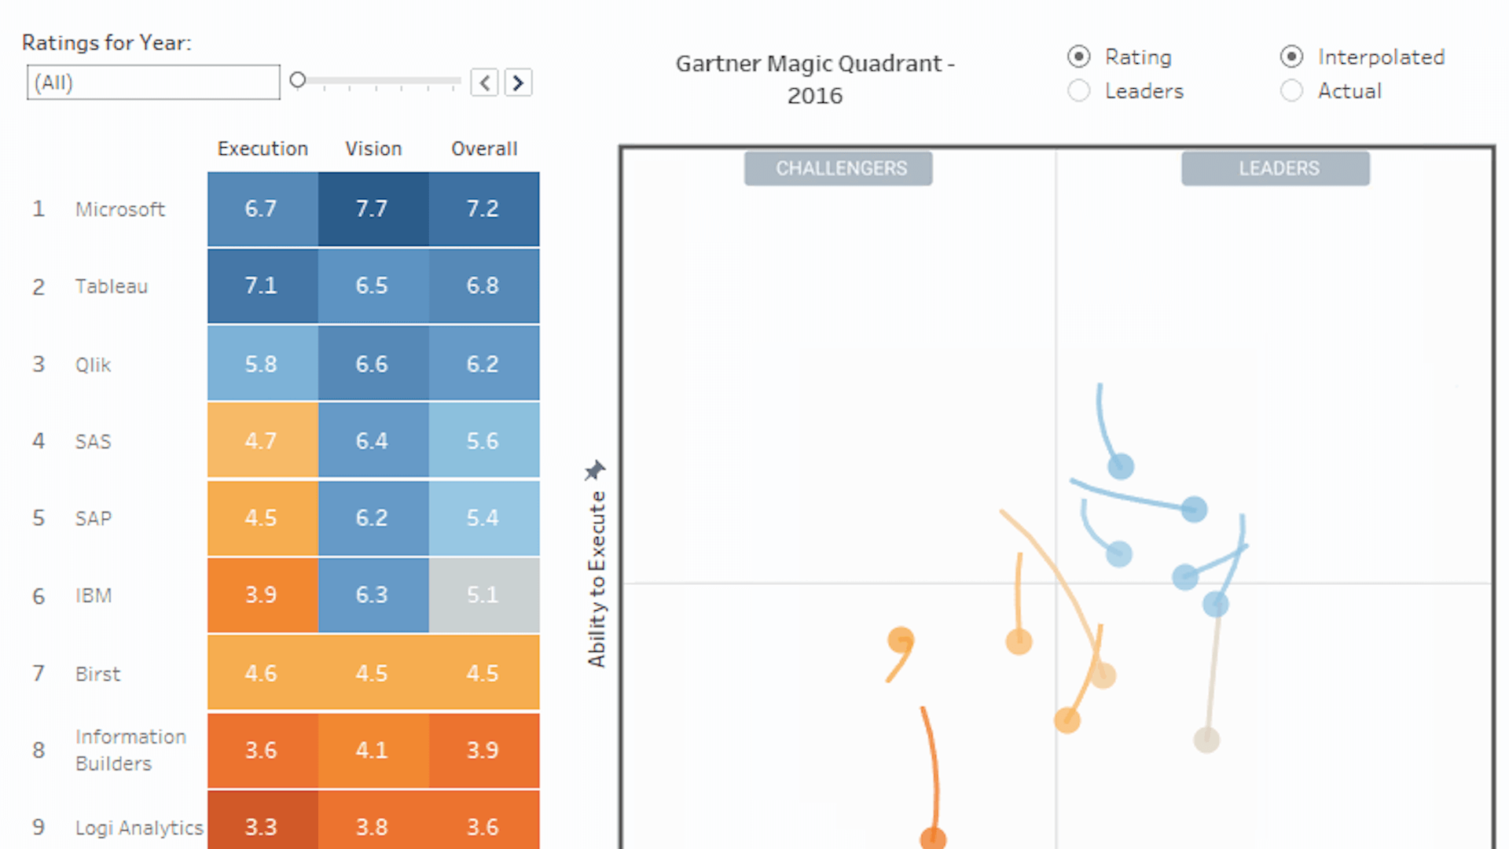Click the Vision column header
The height and width of the screenshot is (849, 1509).
[373, 149]
